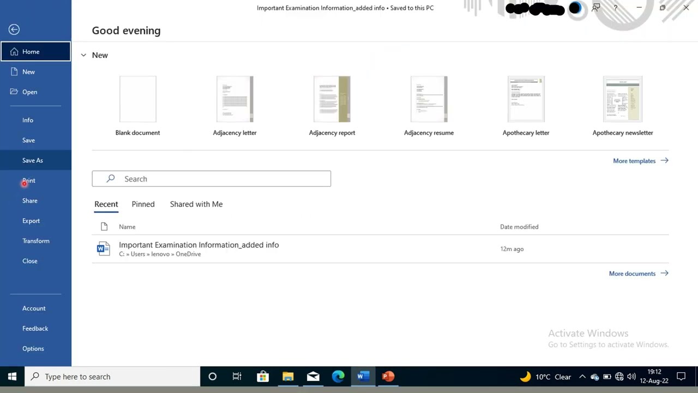698x393 pixels.
Task: Open weather widget showing 10°C Clear
Action: [545, 377]
